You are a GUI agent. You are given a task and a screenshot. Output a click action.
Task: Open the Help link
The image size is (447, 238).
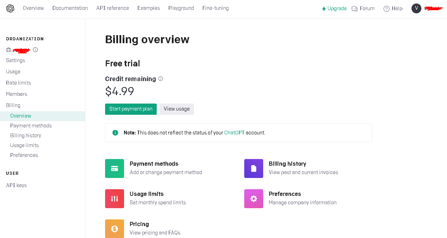click(x=397, y=8)
